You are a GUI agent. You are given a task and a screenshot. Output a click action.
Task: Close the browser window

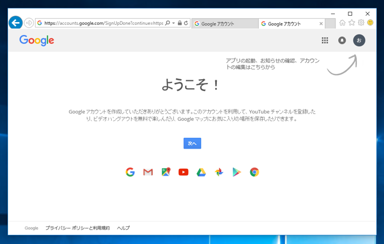tap(368, 14)
